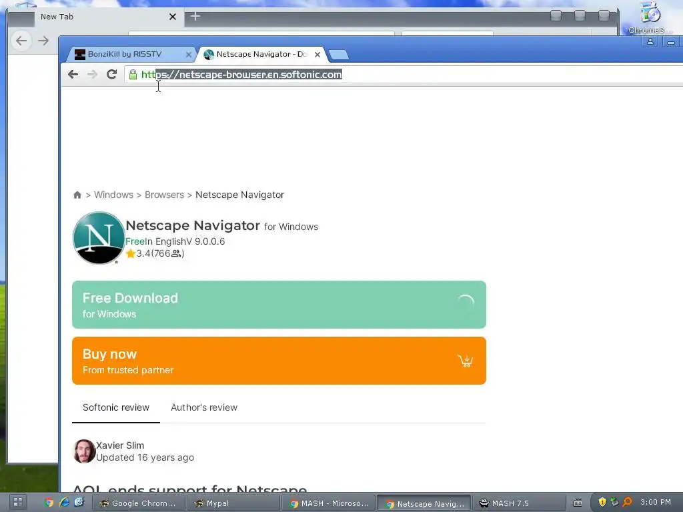Screen dimensions: 683x512
Task: Click the Netscape Navigator breadcrumb text
Action: [239, 195]
